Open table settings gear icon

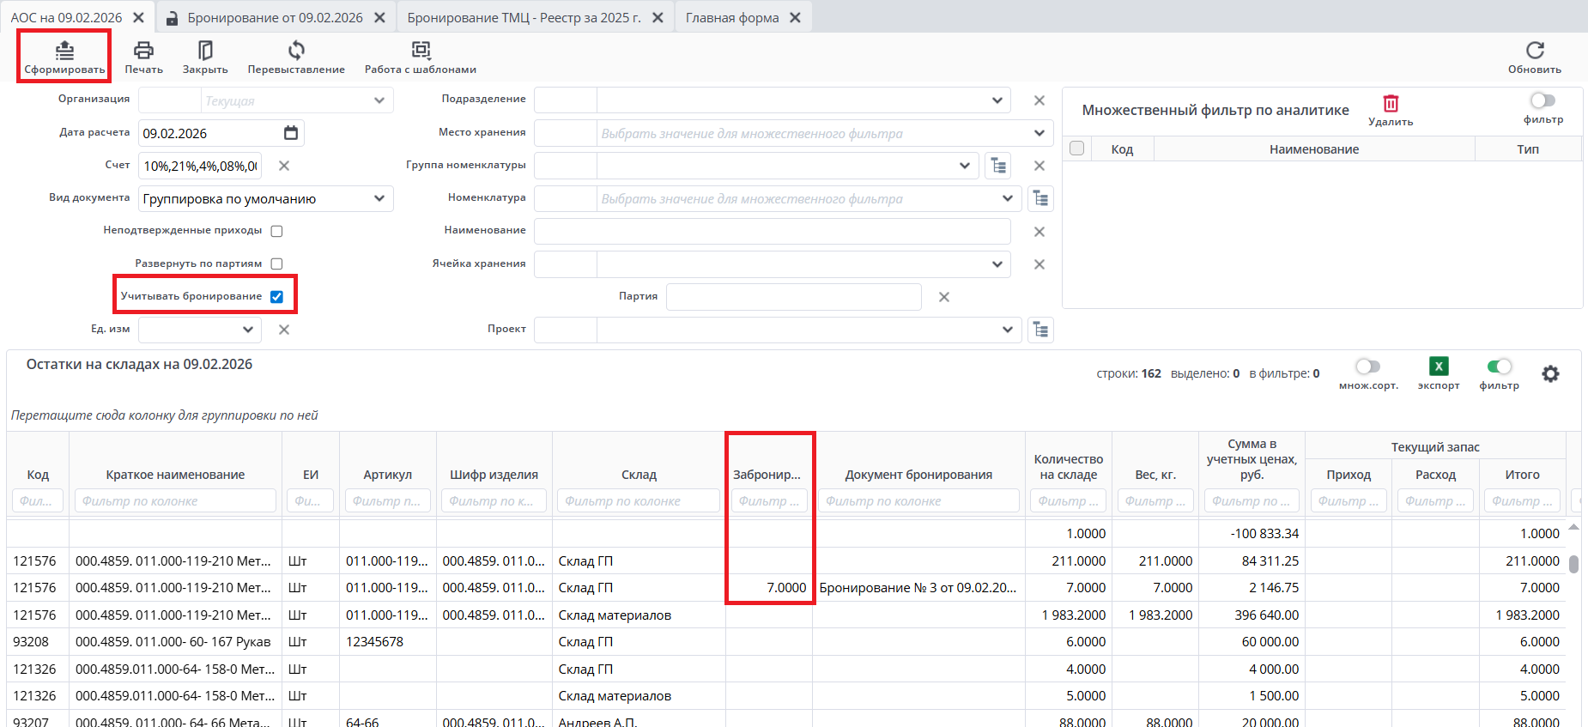tap(1550, 374)
